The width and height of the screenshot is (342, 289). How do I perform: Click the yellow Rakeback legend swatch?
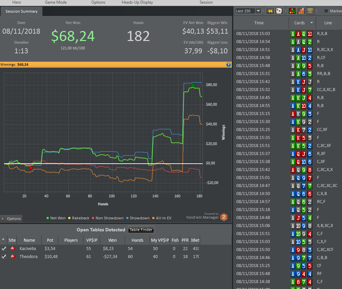point(69,218)
